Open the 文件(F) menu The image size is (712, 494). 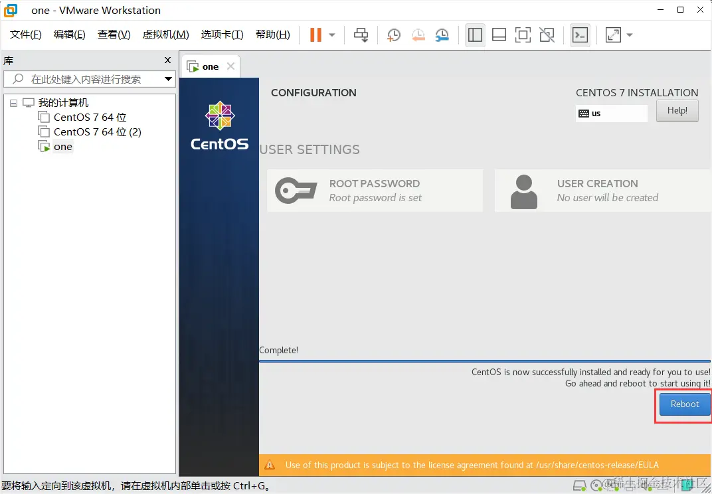coord(25,35)
